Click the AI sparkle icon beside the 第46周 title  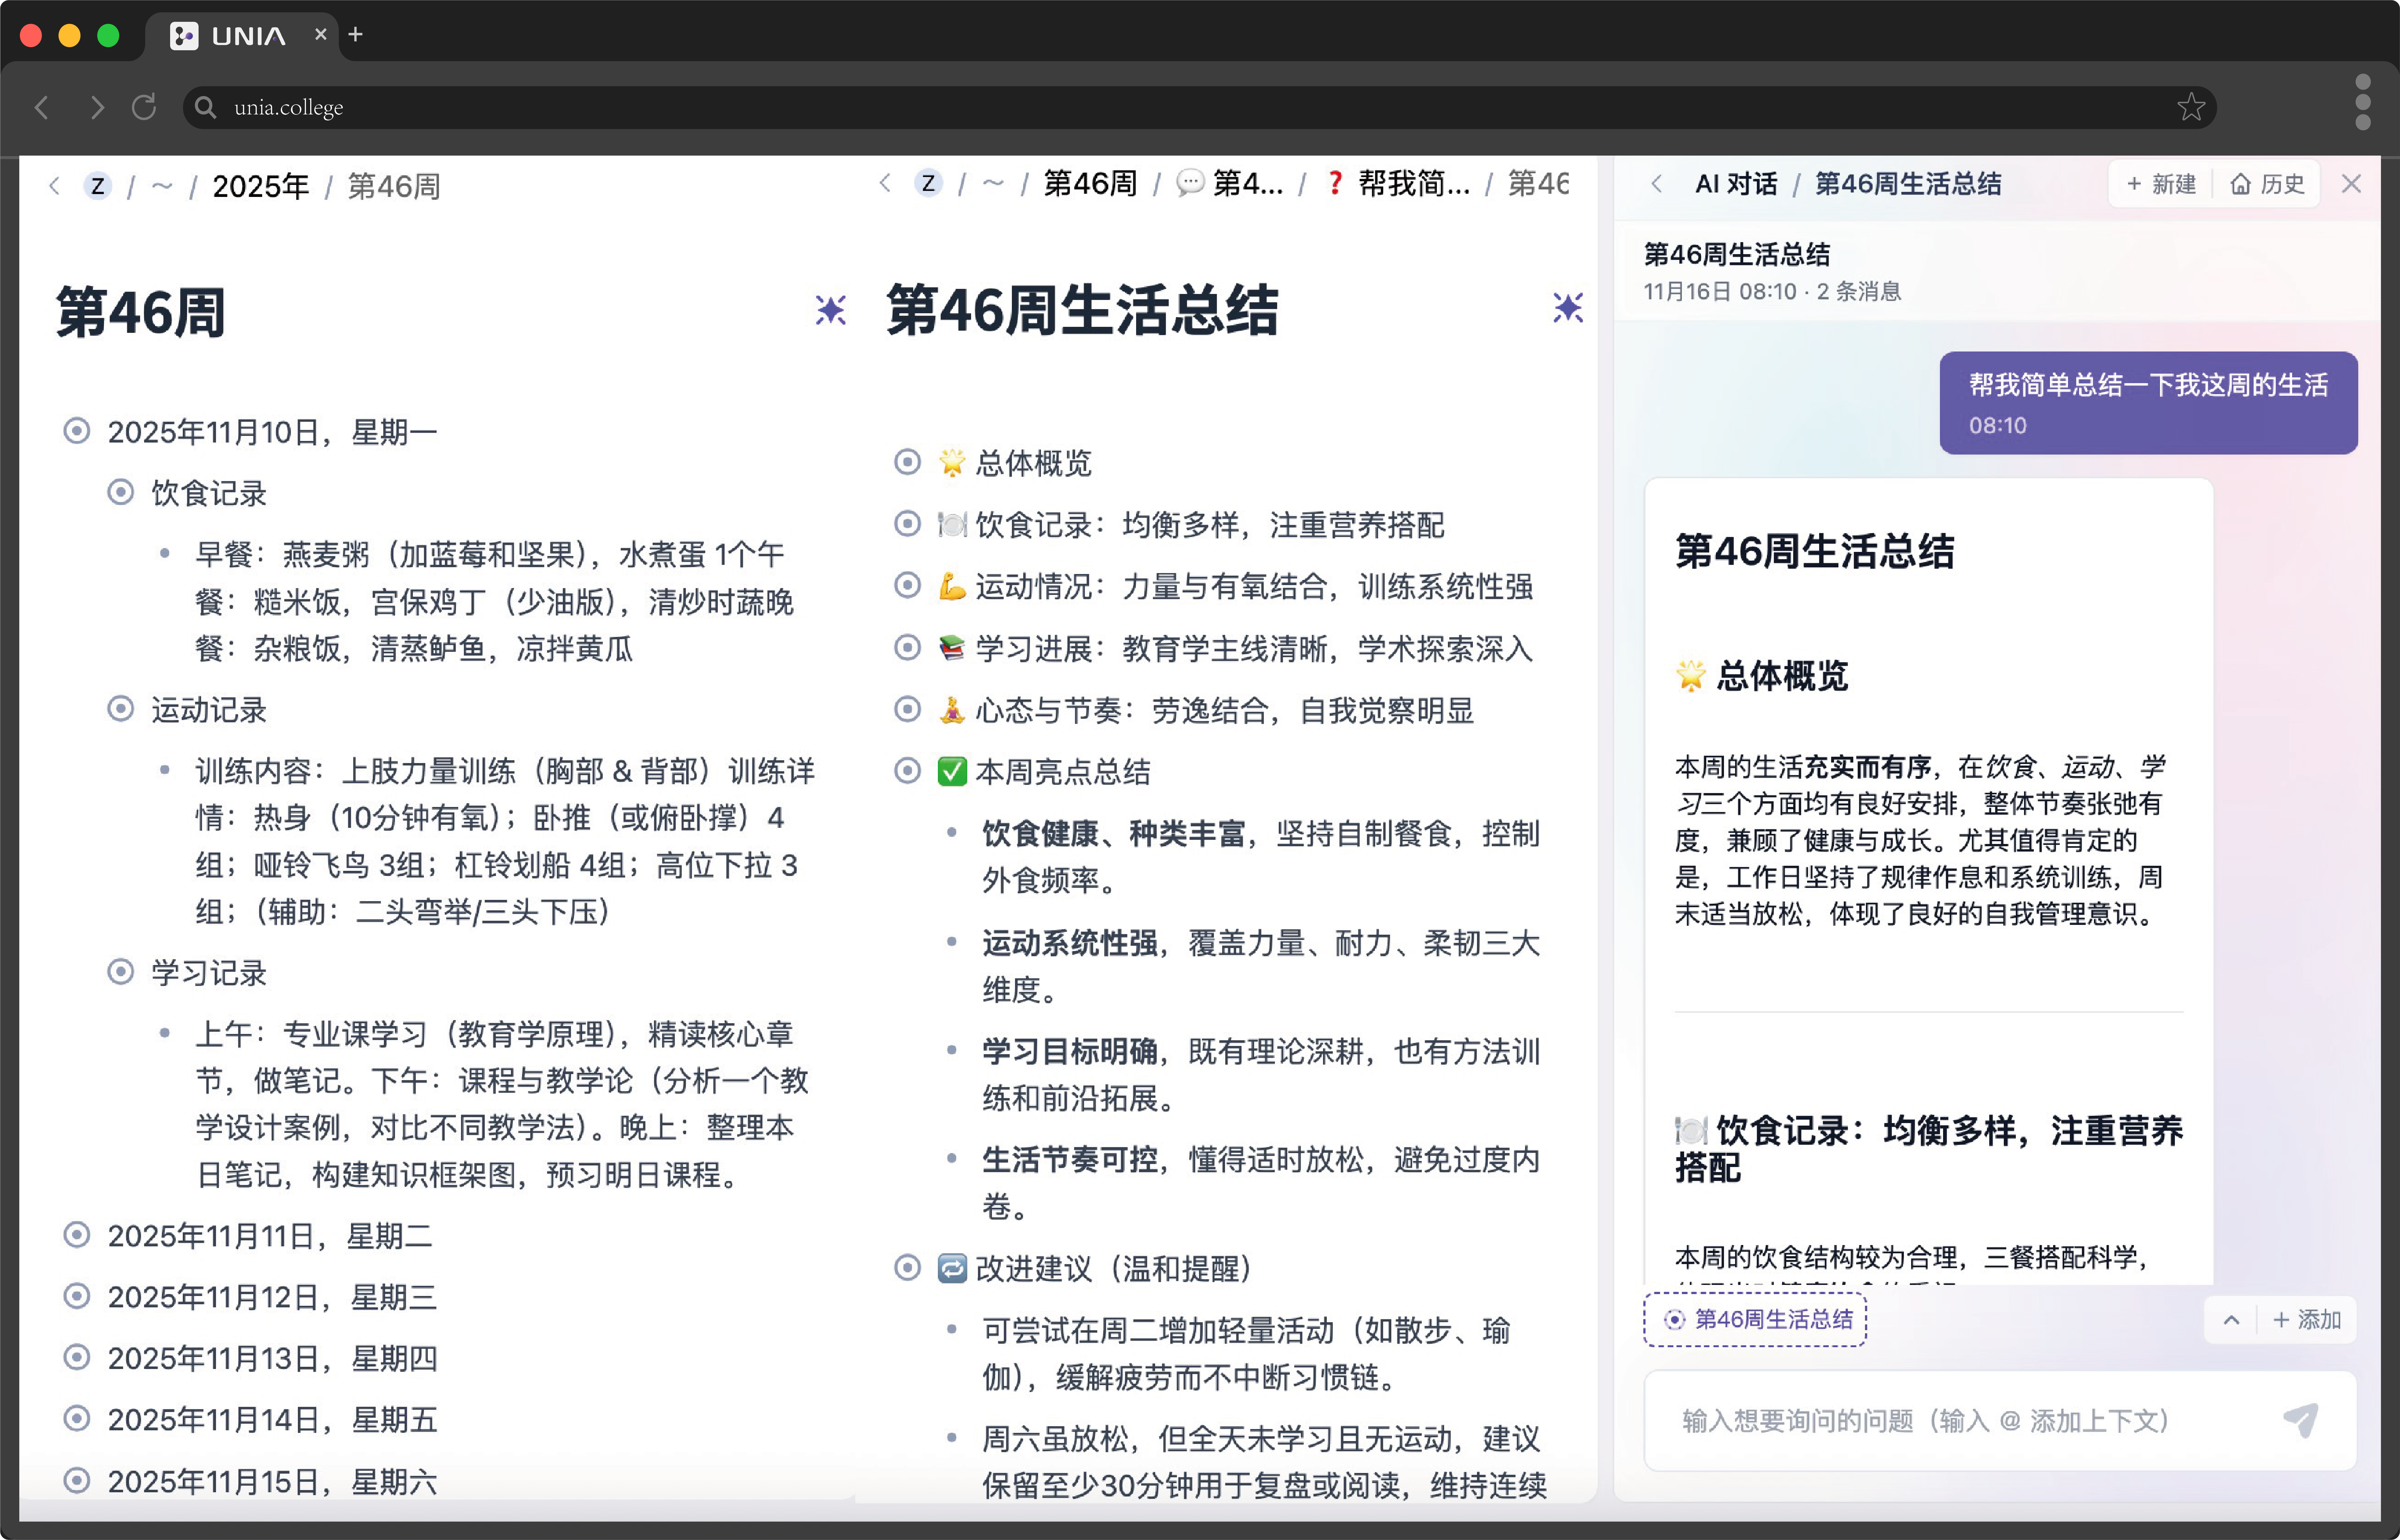[x=830, y=310]
